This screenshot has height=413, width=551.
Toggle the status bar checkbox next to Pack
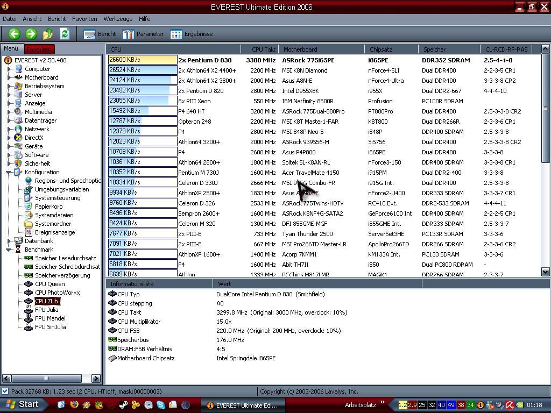[5, 391]
